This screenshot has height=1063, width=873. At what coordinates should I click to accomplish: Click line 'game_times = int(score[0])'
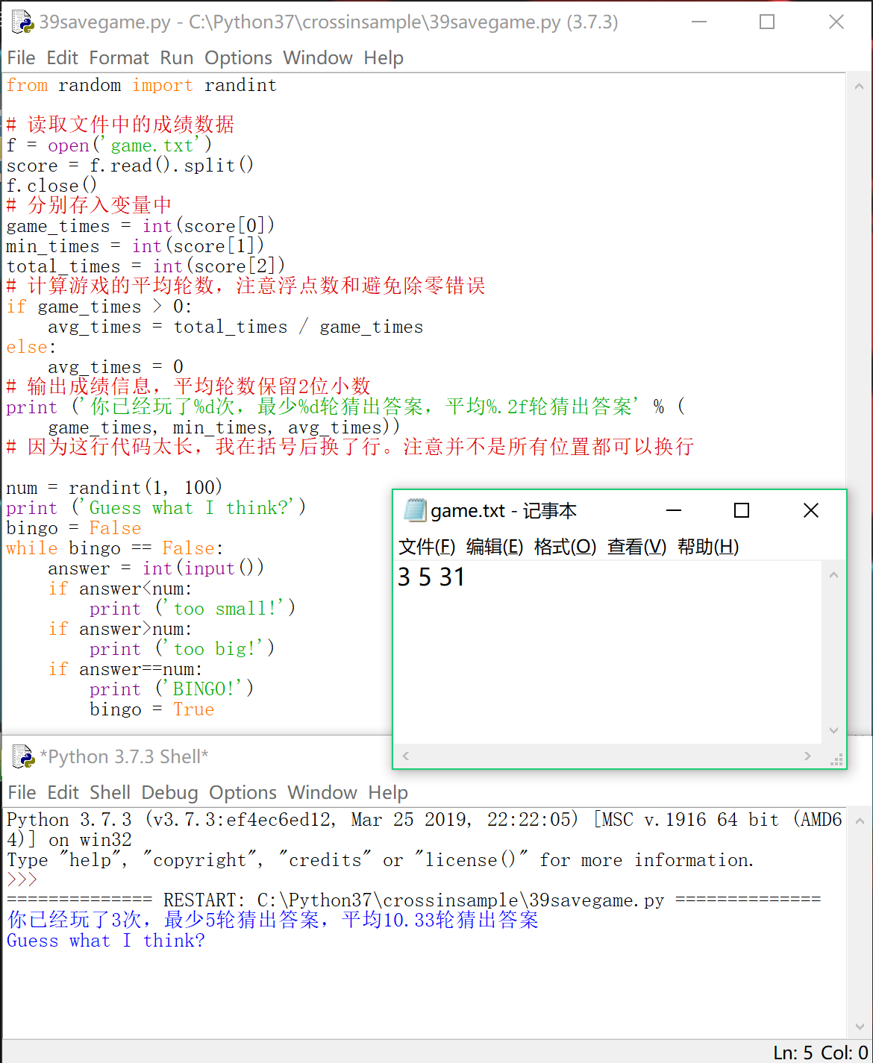pos(140,226)
